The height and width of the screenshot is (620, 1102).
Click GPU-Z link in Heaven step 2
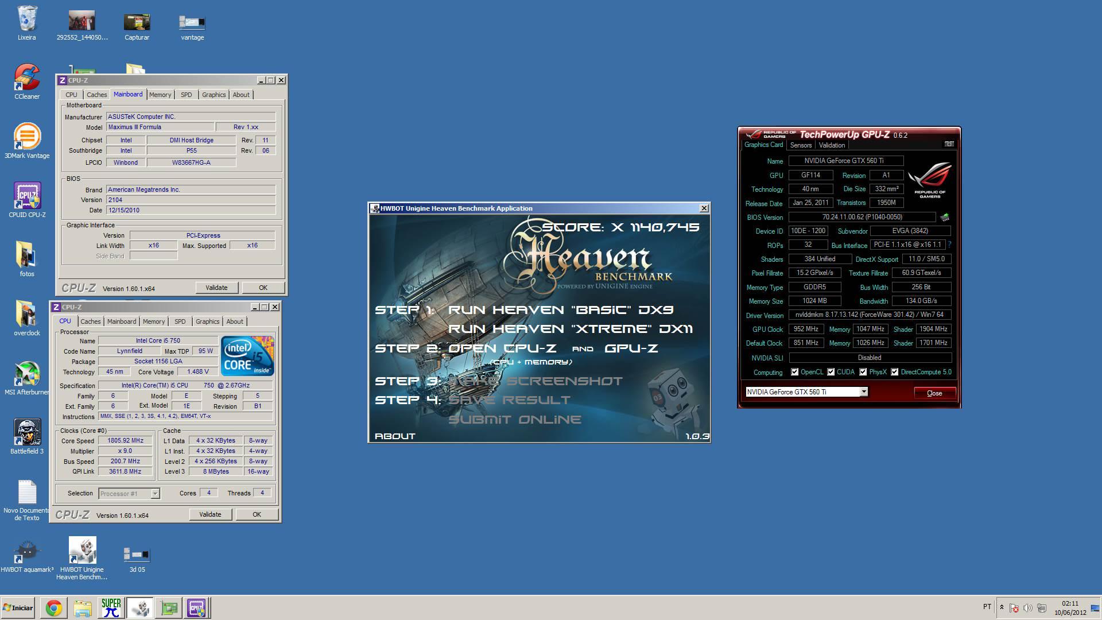(631, 348)
